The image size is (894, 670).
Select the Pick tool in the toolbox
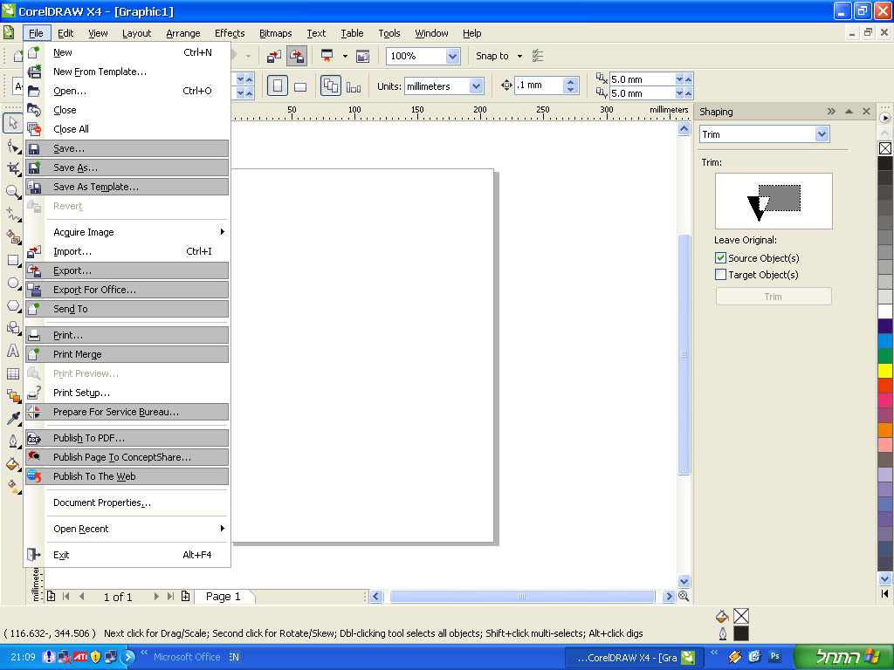(x=13, y=123)
